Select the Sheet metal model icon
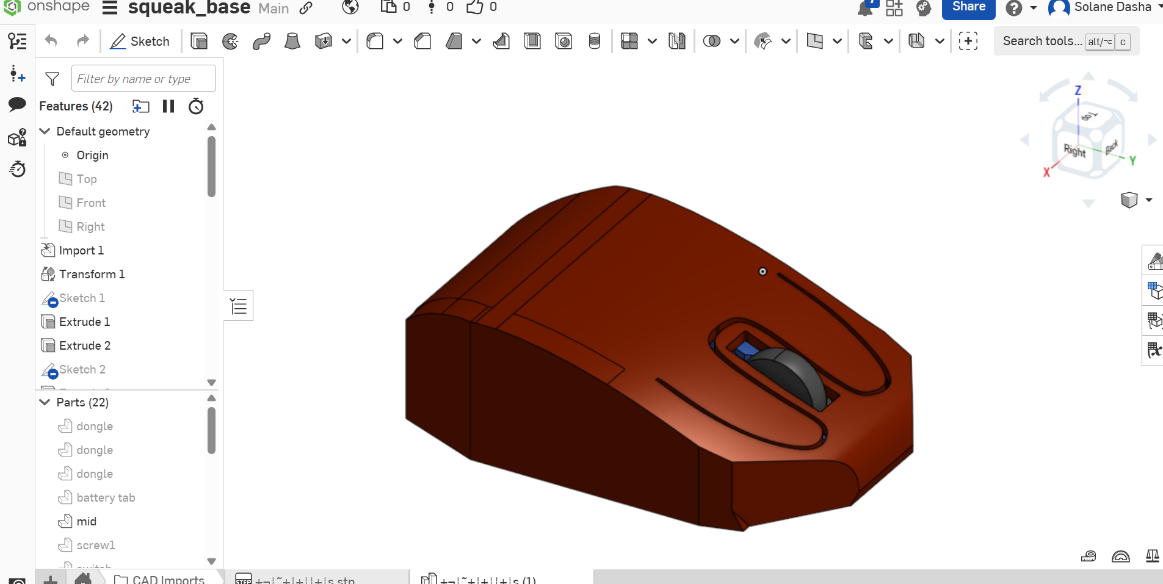1163x584 pixels. [x=917, y=41]
